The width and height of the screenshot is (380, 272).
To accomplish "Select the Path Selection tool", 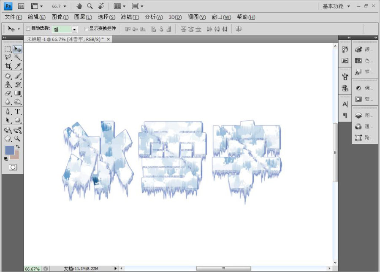I will tap(8, 120).
